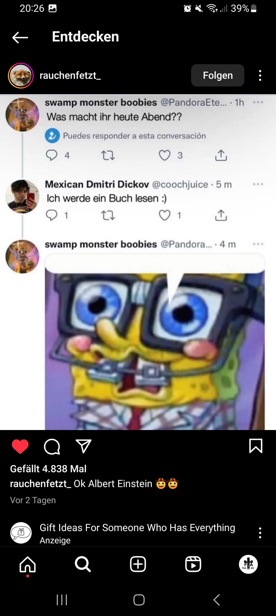This screenshot has height=616, width=276.
Task: Open comments with speech bubble icon
Action: (x=52, y=447)
